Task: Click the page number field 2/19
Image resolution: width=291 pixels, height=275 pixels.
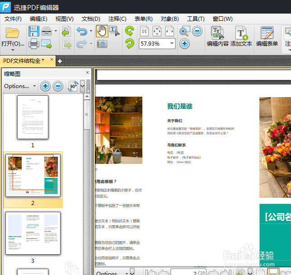Action: point(188,273)
